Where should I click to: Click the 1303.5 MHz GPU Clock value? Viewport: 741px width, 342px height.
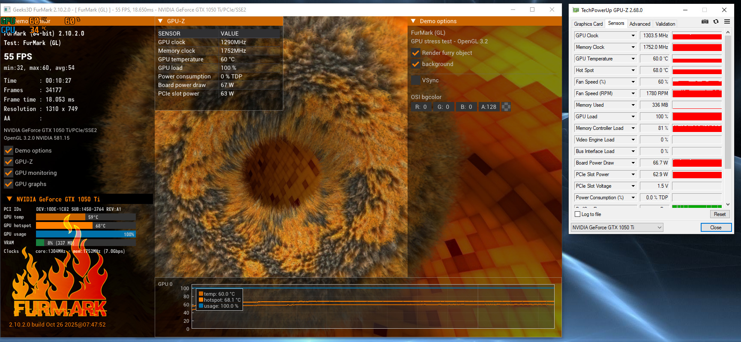[x=654, y=36]
